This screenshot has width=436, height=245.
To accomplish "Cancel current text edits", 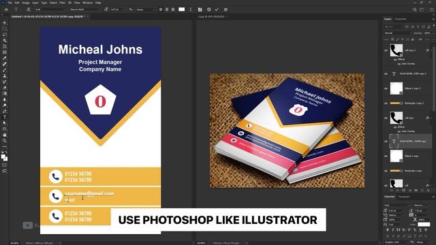I will click(x=209, y=10).
